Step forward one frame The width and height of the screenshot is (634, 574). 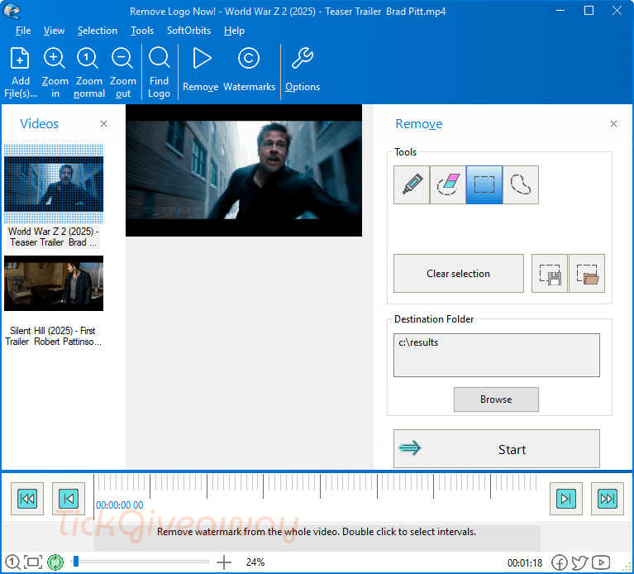[566, 499]
